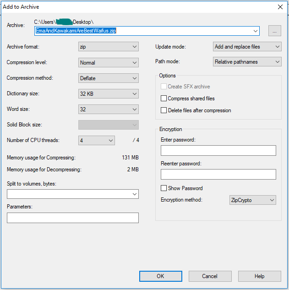Open the Update mode dropdown

247,47
